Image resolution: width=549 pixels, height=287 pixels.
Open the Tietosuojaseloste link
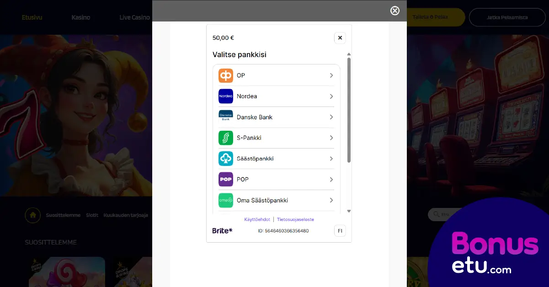click(295, 219)
